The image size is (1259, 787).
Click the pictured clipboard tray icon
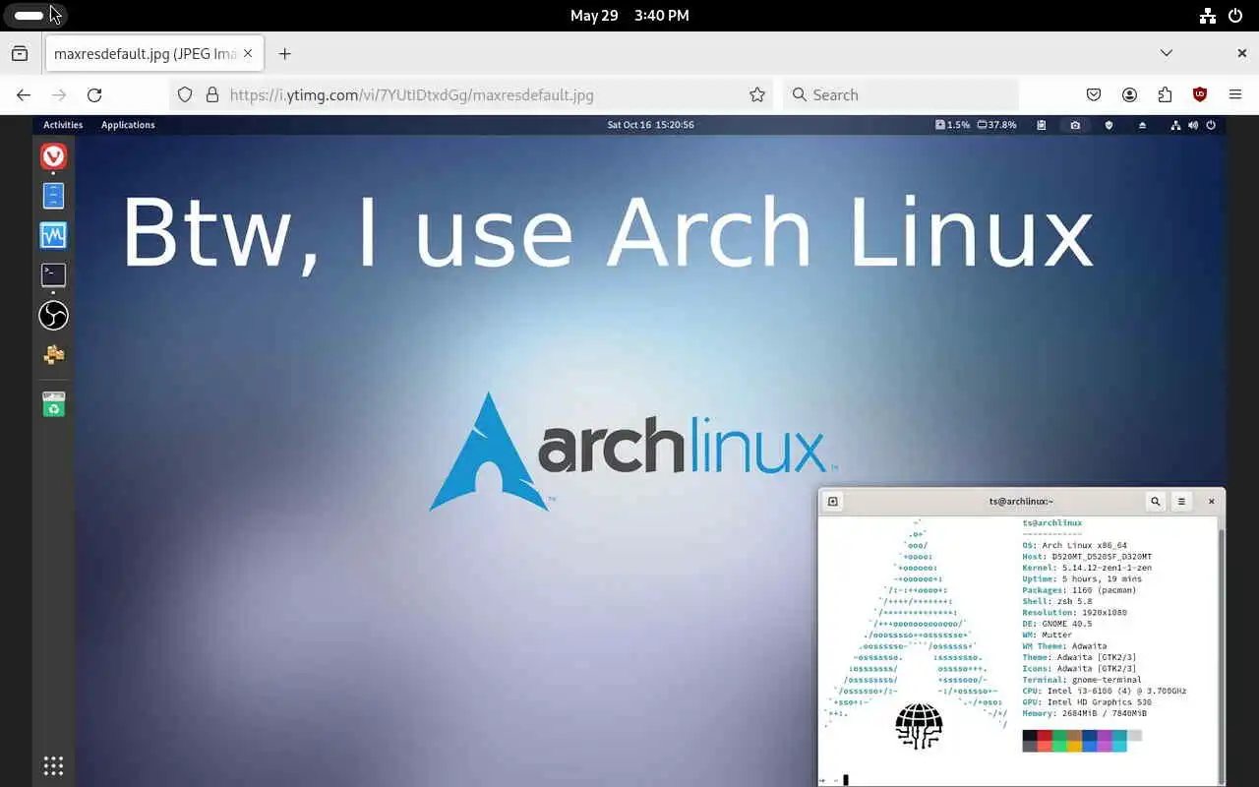click(x=1042, y=125)
